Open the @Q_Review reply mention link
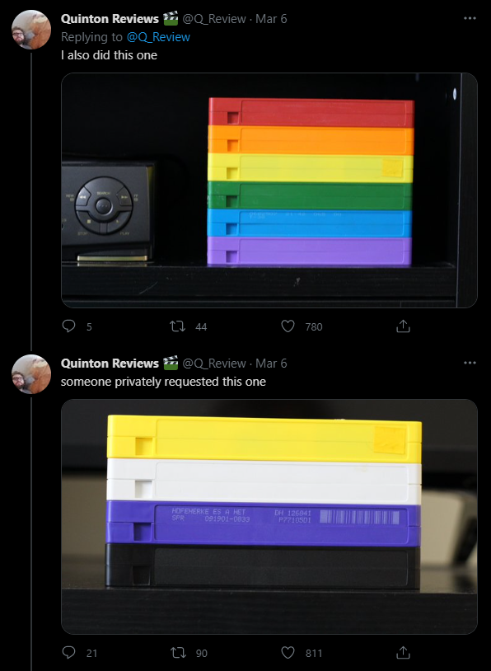The width and height of the screenshot is (491, 671). (x=158, y=37)
